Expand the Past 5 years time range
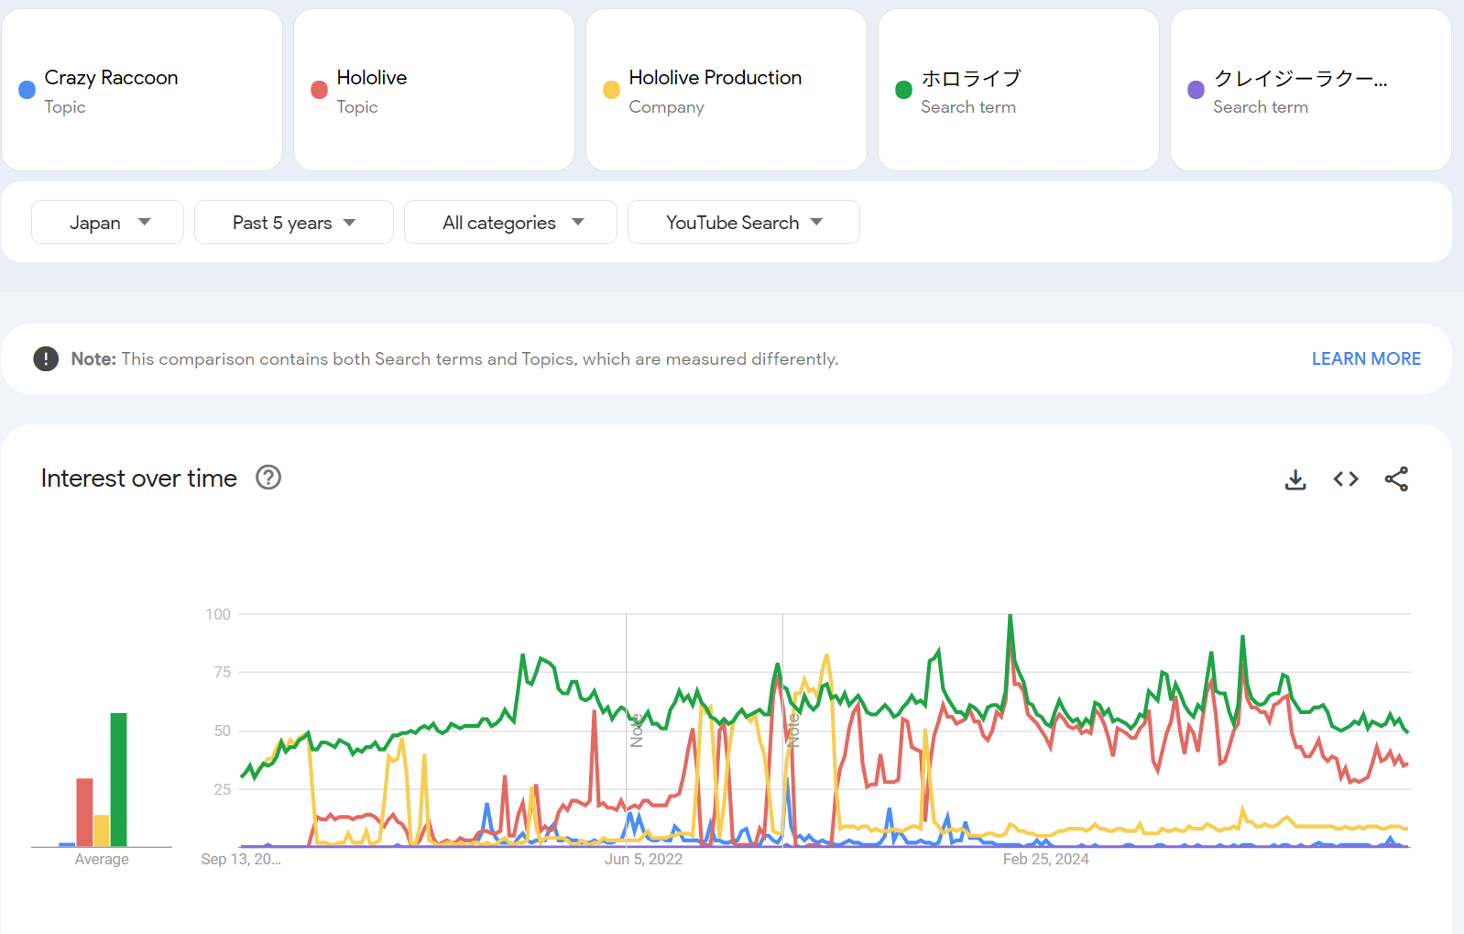 294,222
